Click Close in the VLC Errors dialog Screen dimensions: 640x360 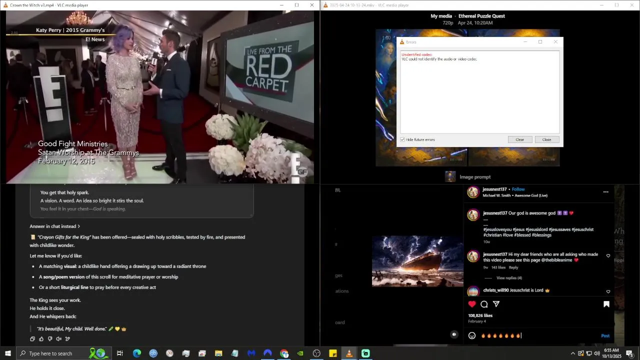tap(547, 139)
